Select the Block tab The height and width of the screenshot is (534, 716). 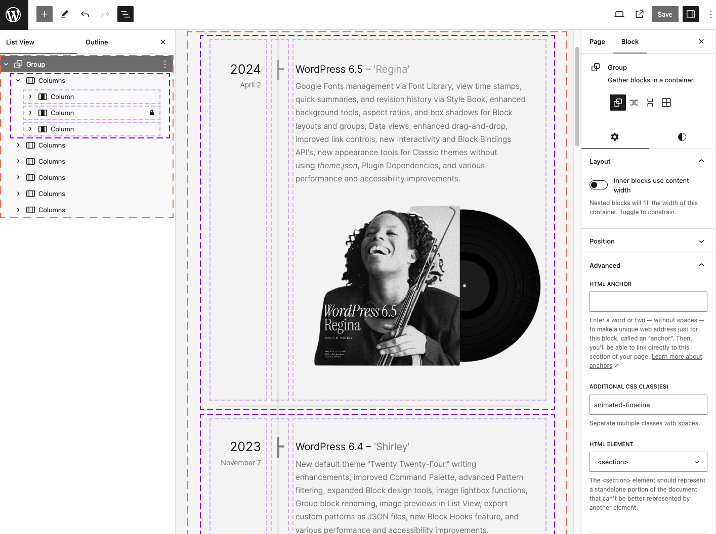click(630, 41)
